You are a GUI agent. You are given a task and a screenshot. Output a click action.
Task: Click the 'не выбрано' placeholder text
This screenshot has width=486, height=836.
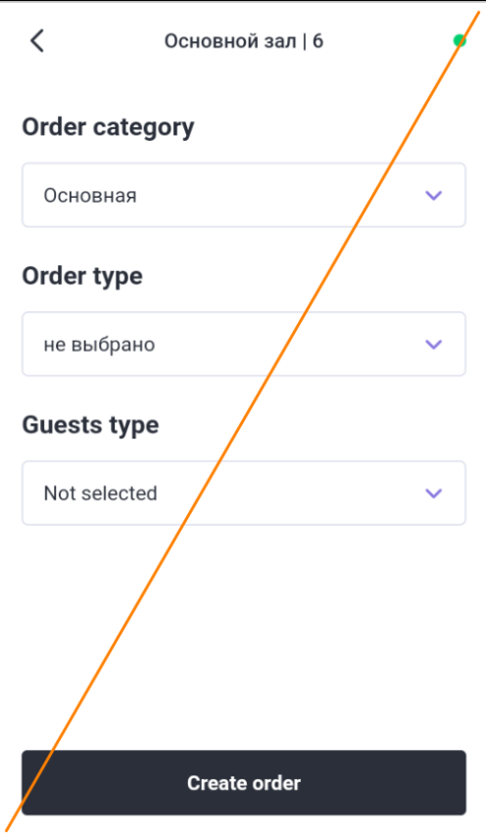click(x=99, y=345)
